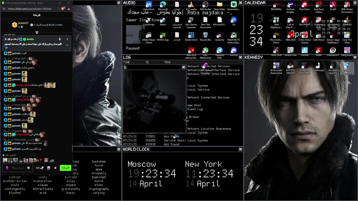Launch OBS Studio desktop icon
Image resolution: width=358 pixels, height=201 pixels.
click(205, 6)
